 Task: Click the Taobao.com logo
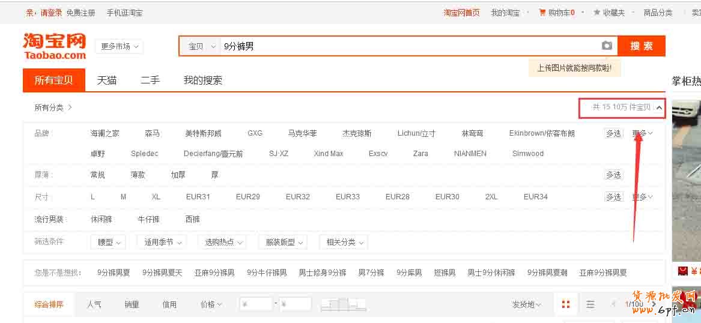point(55,46)
